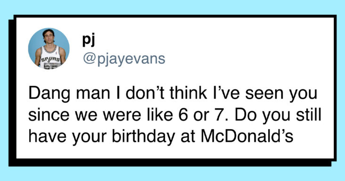Click the number 6 in the tweet
The width and height of the screenshot is (345, 181).
[183, 115]
